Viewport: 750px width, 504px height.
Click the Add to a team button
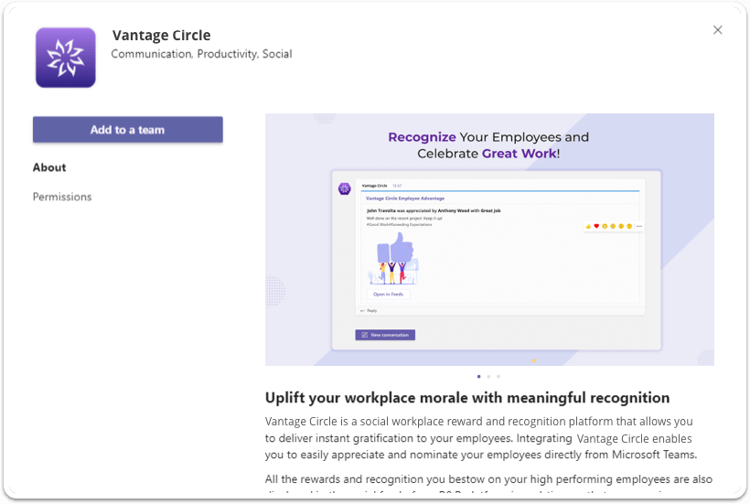(x=128, y=130)
